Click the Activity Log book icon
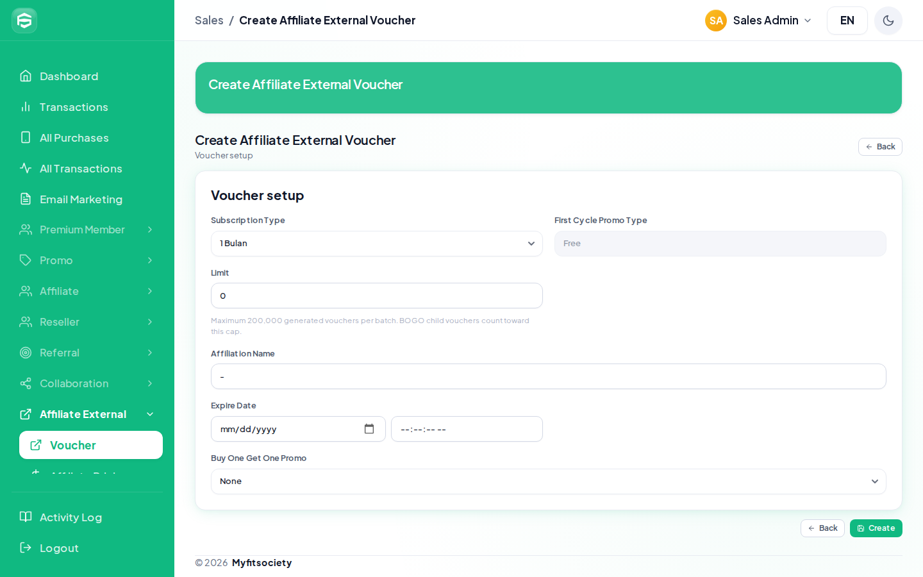923x577 pixels. coord(26,517)
